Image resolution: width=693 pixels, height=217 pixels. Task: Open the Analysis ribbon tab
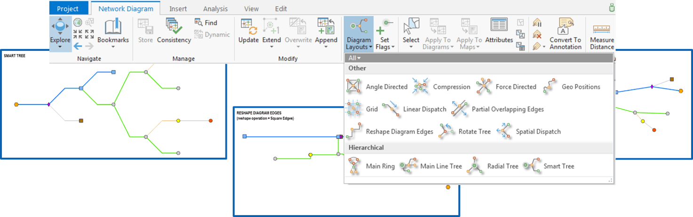(215, 8)
